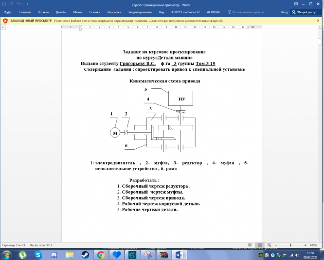Open Skype from the taskbar
Image resolution: width=324 pixels, height=260 pixels.
38,255
